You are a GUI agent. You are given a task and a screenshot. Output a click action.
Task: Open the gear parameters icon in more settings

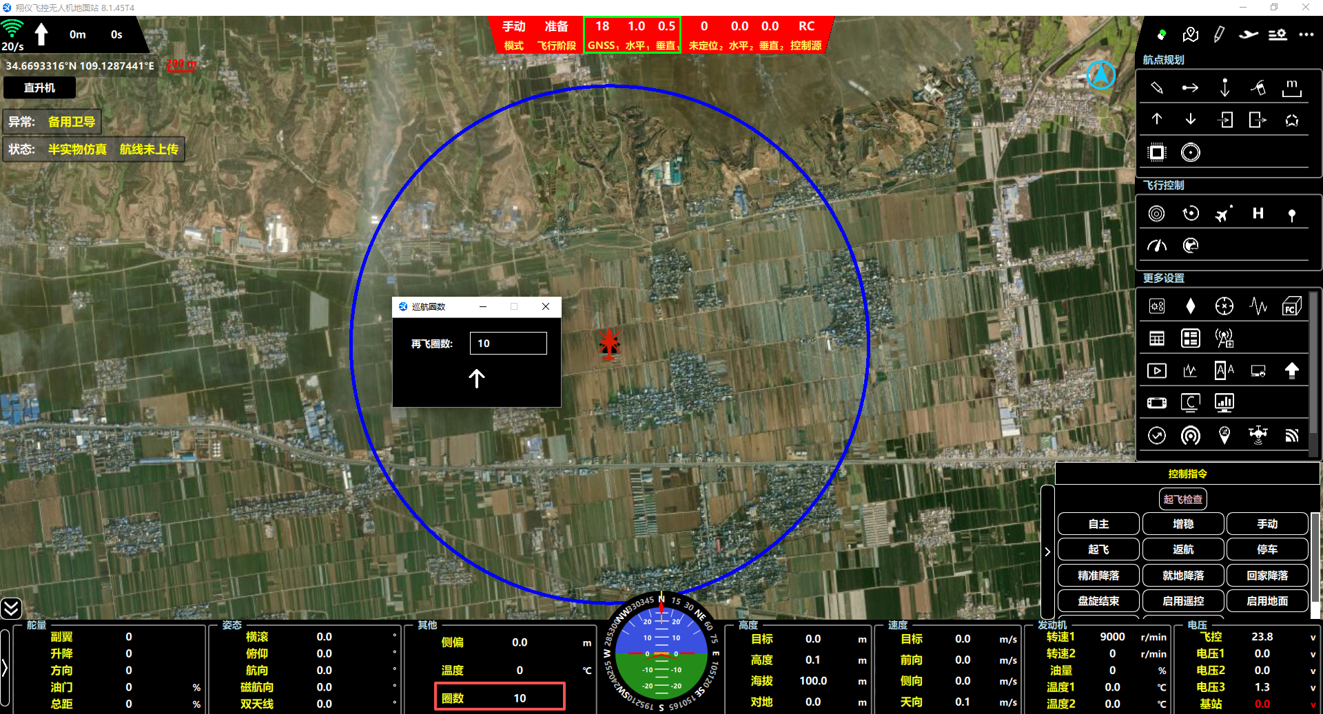point(1157,306)
